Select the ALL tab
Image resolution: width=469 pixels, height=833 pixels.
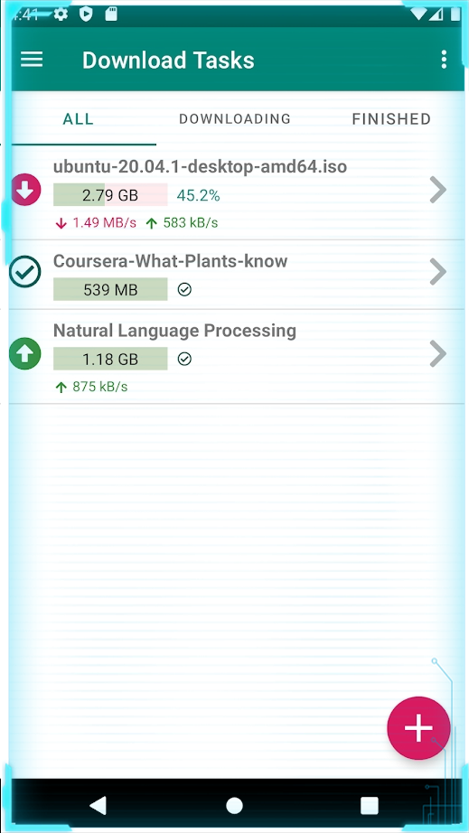tap(78, 119)
